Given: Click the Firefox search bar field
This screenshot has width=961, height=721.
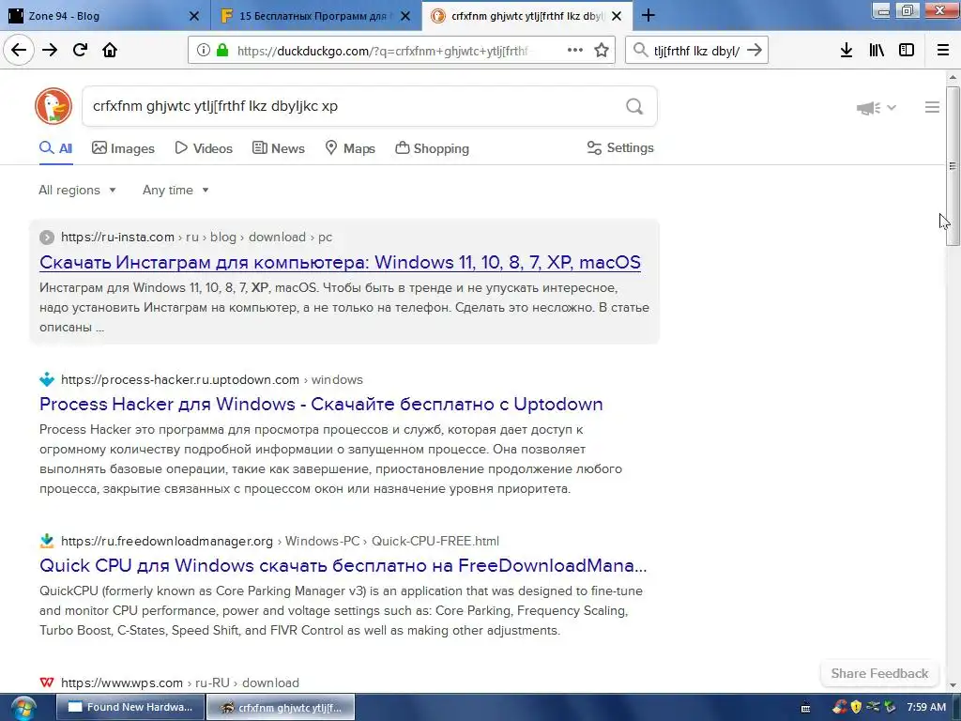Looking at the screenshot, I should click(x=697, y=51).
